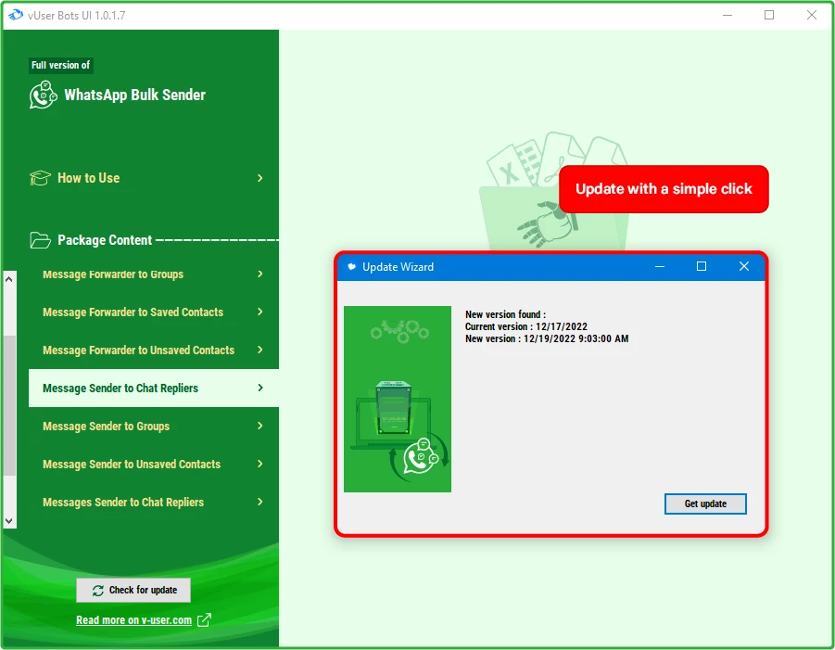
Task: Click 'Current version : 12/17/2022' text
Action: tap(526, 326)
